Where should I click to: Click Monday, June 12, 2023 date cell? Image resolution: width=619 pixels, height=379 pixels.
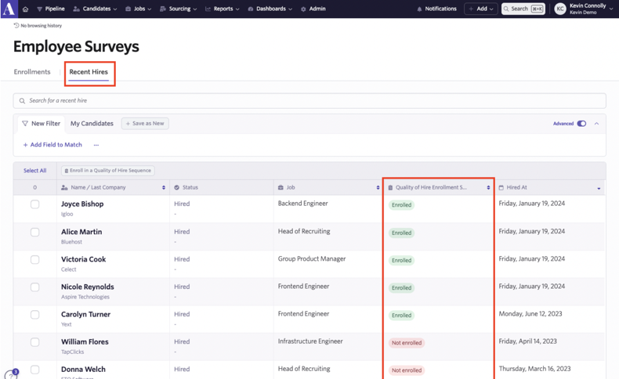(530, 314)
